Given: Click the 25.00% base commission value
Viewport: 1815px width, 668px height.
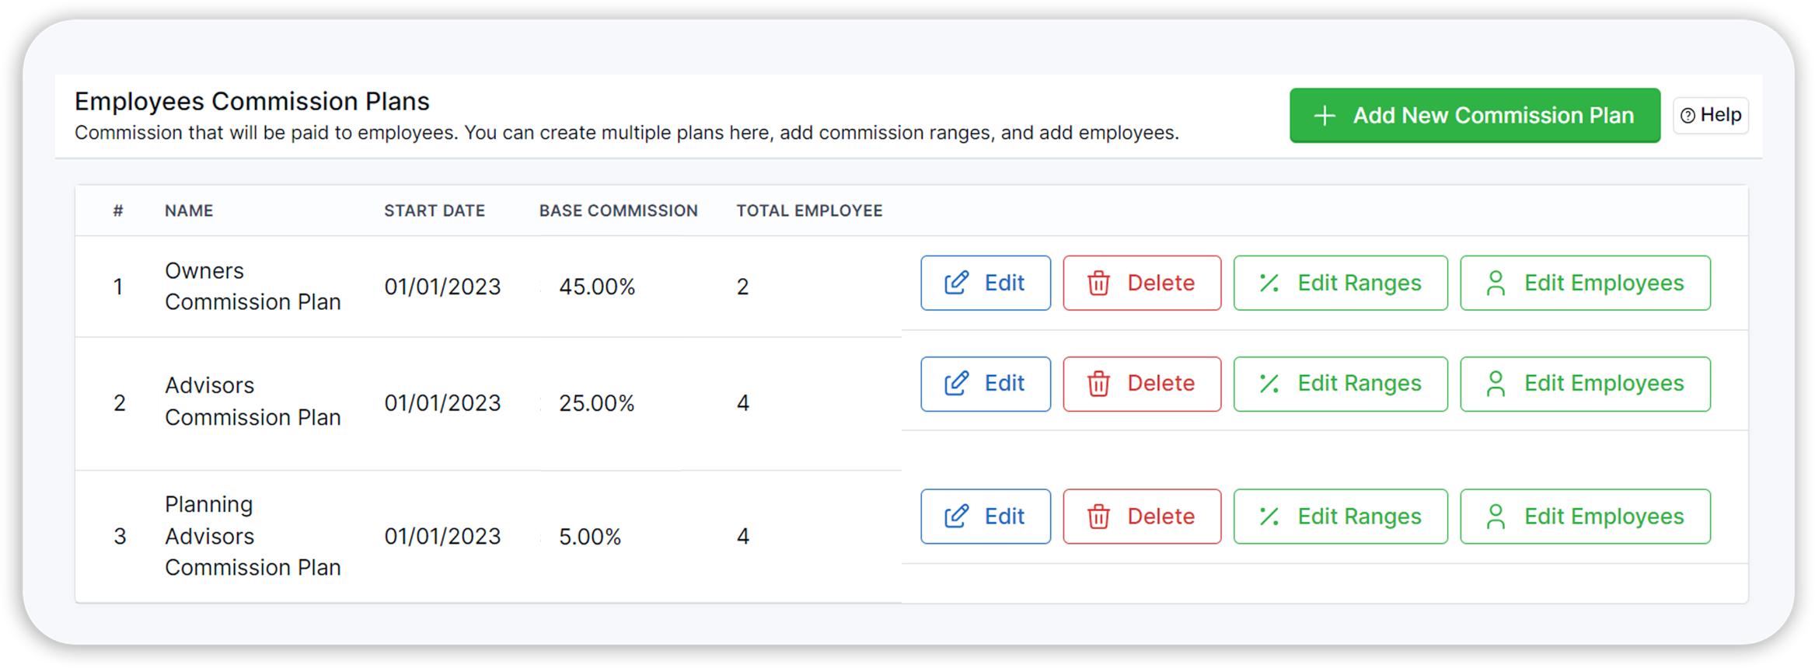Looking at the screenshot, I should (x=597, y=403).
